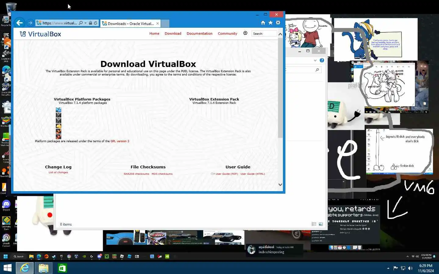The height and width of the screenshot is (274, 439).
Task: Open the Store icon on host taskbar
Action: (62, 268)
